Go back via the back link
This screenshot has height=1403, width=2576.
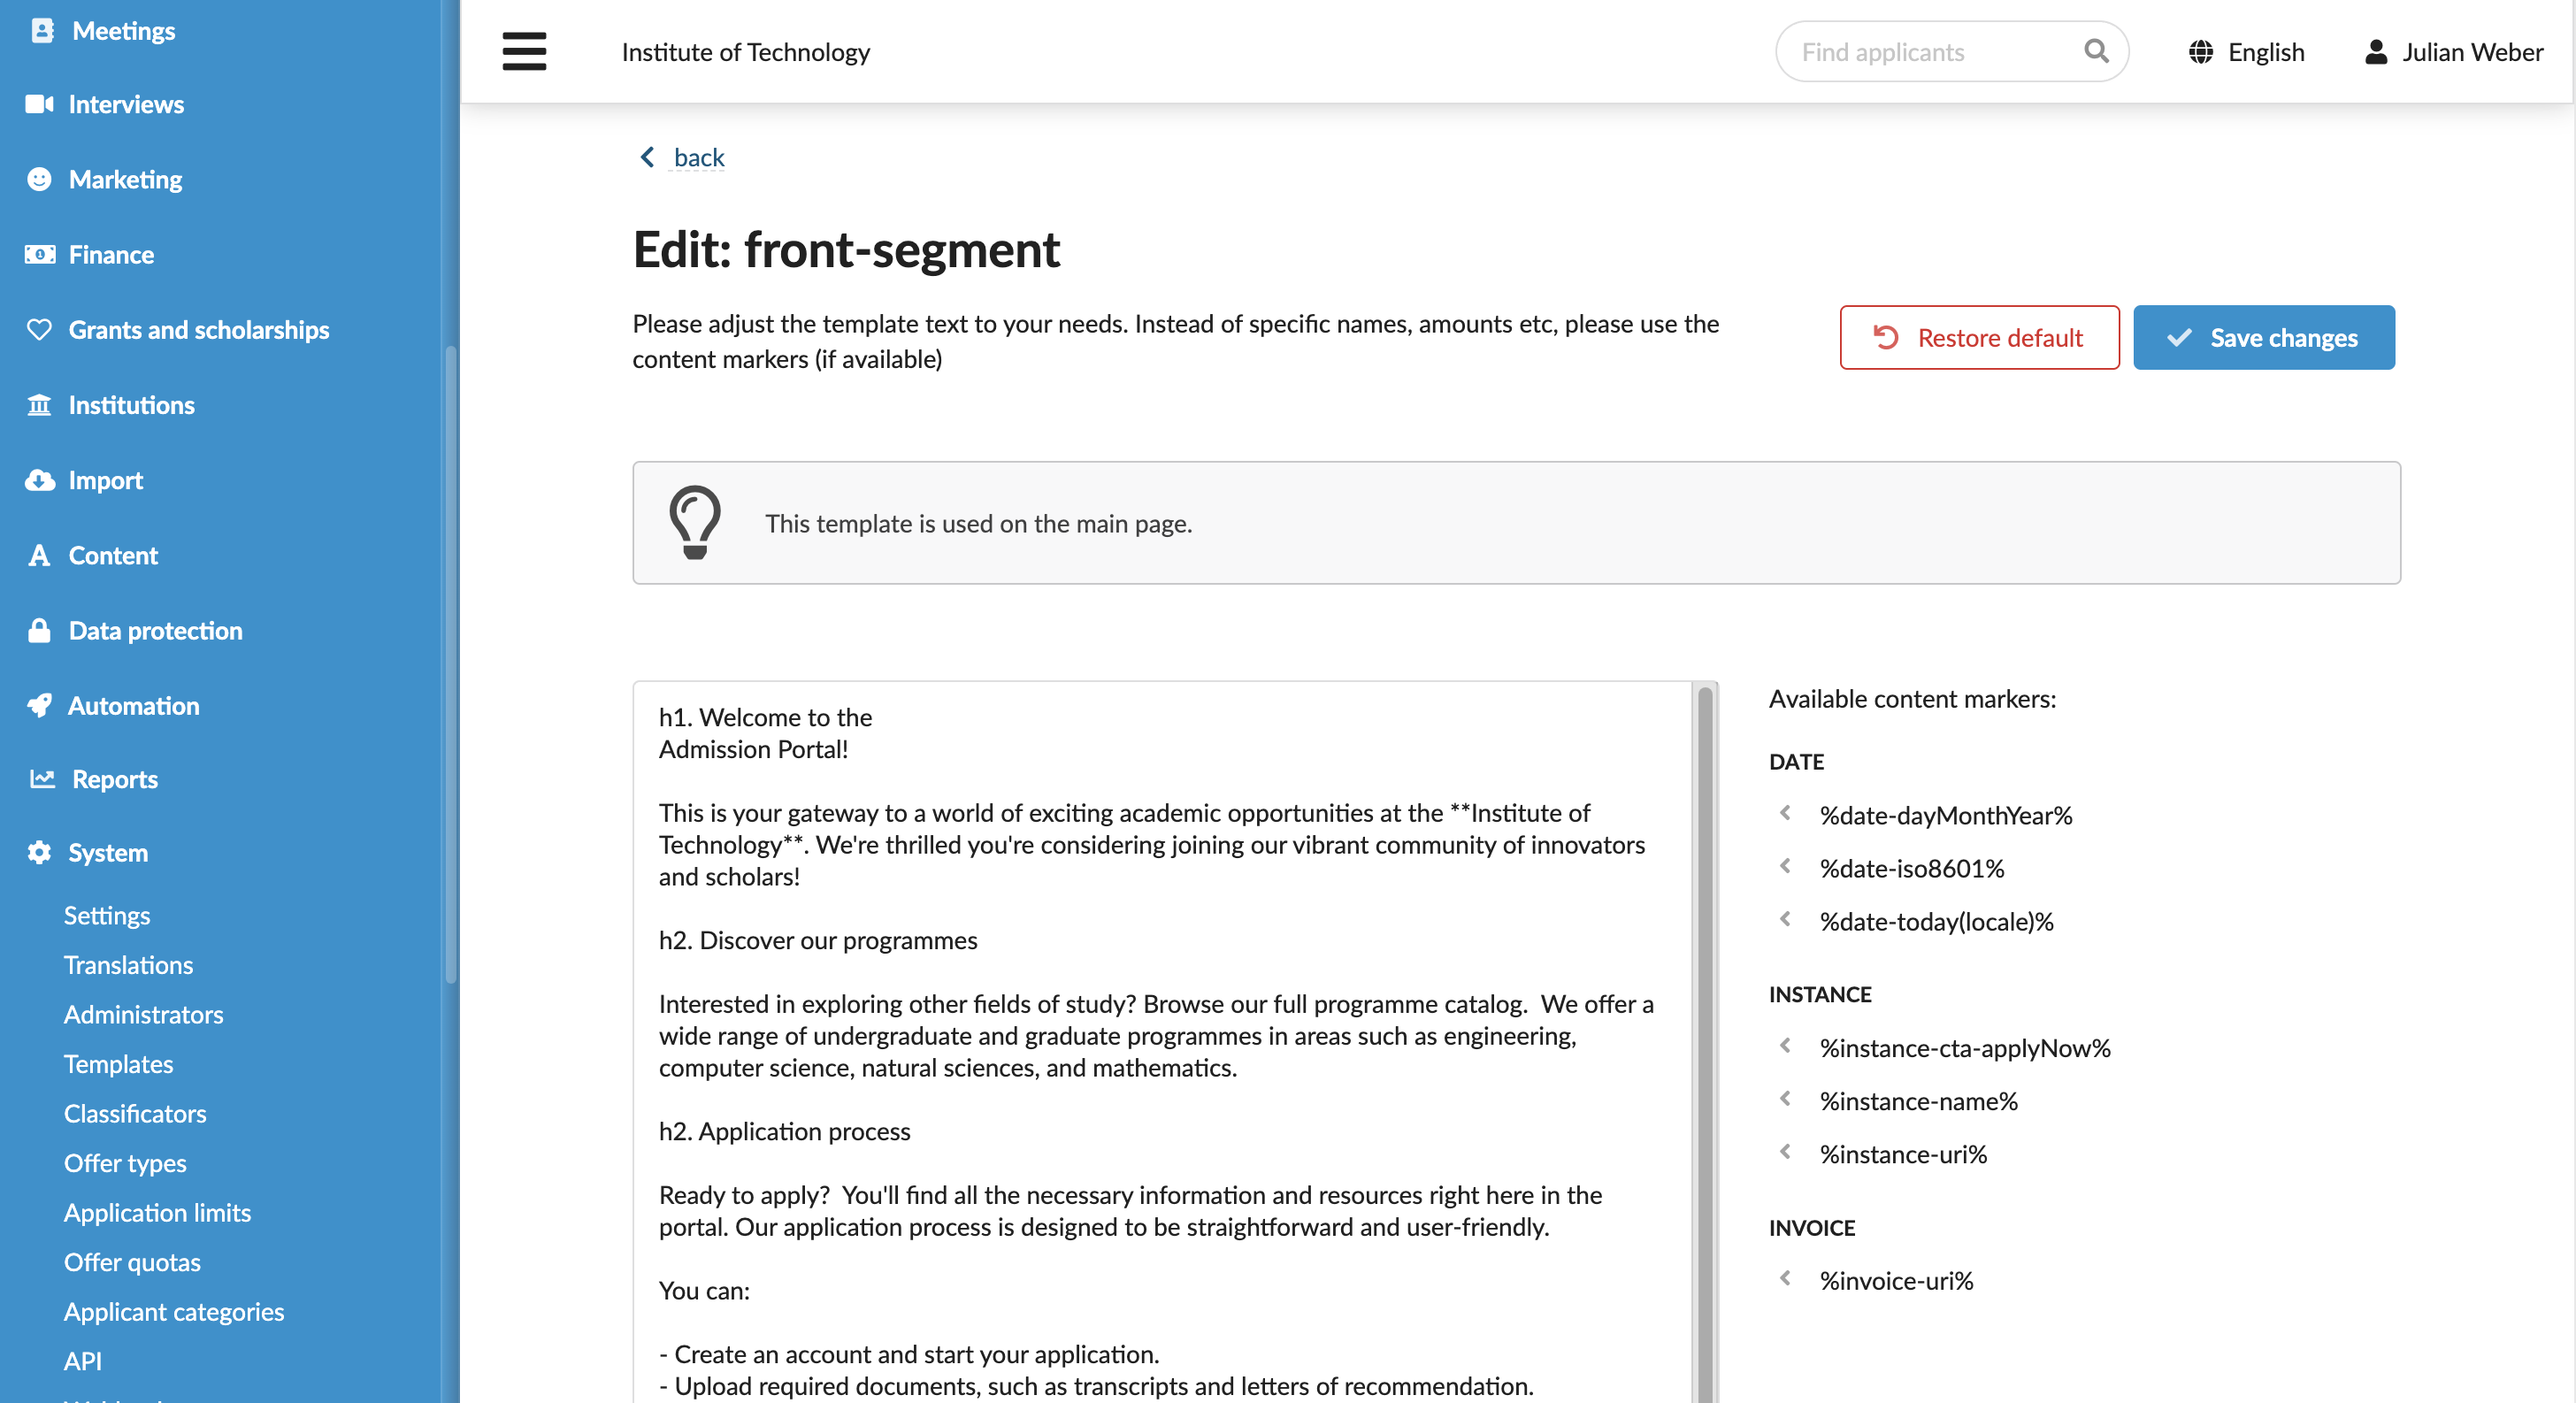pos(698,157)
